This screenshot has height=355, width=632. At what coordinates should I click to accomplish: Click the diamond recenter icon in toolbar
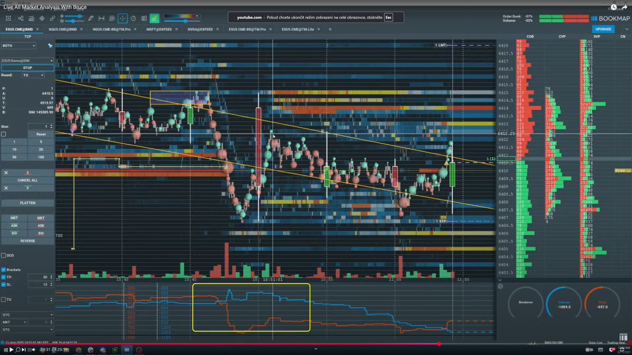click(42, 18)
